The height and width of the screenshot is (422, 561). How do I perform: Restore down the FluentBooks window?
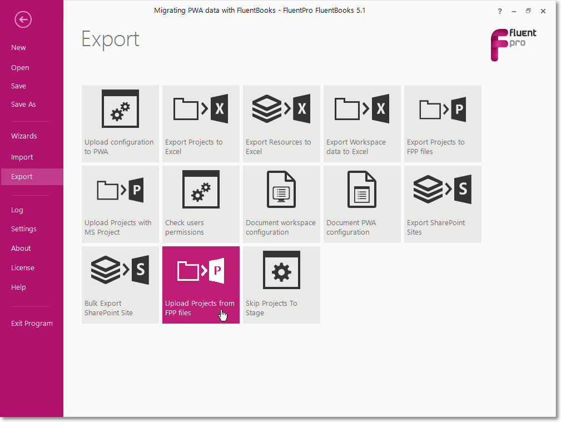(x=528, y=11)
